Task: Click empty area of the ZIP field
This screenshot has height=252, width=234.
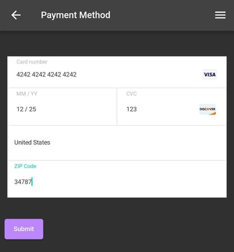Action: click(127, 182)
